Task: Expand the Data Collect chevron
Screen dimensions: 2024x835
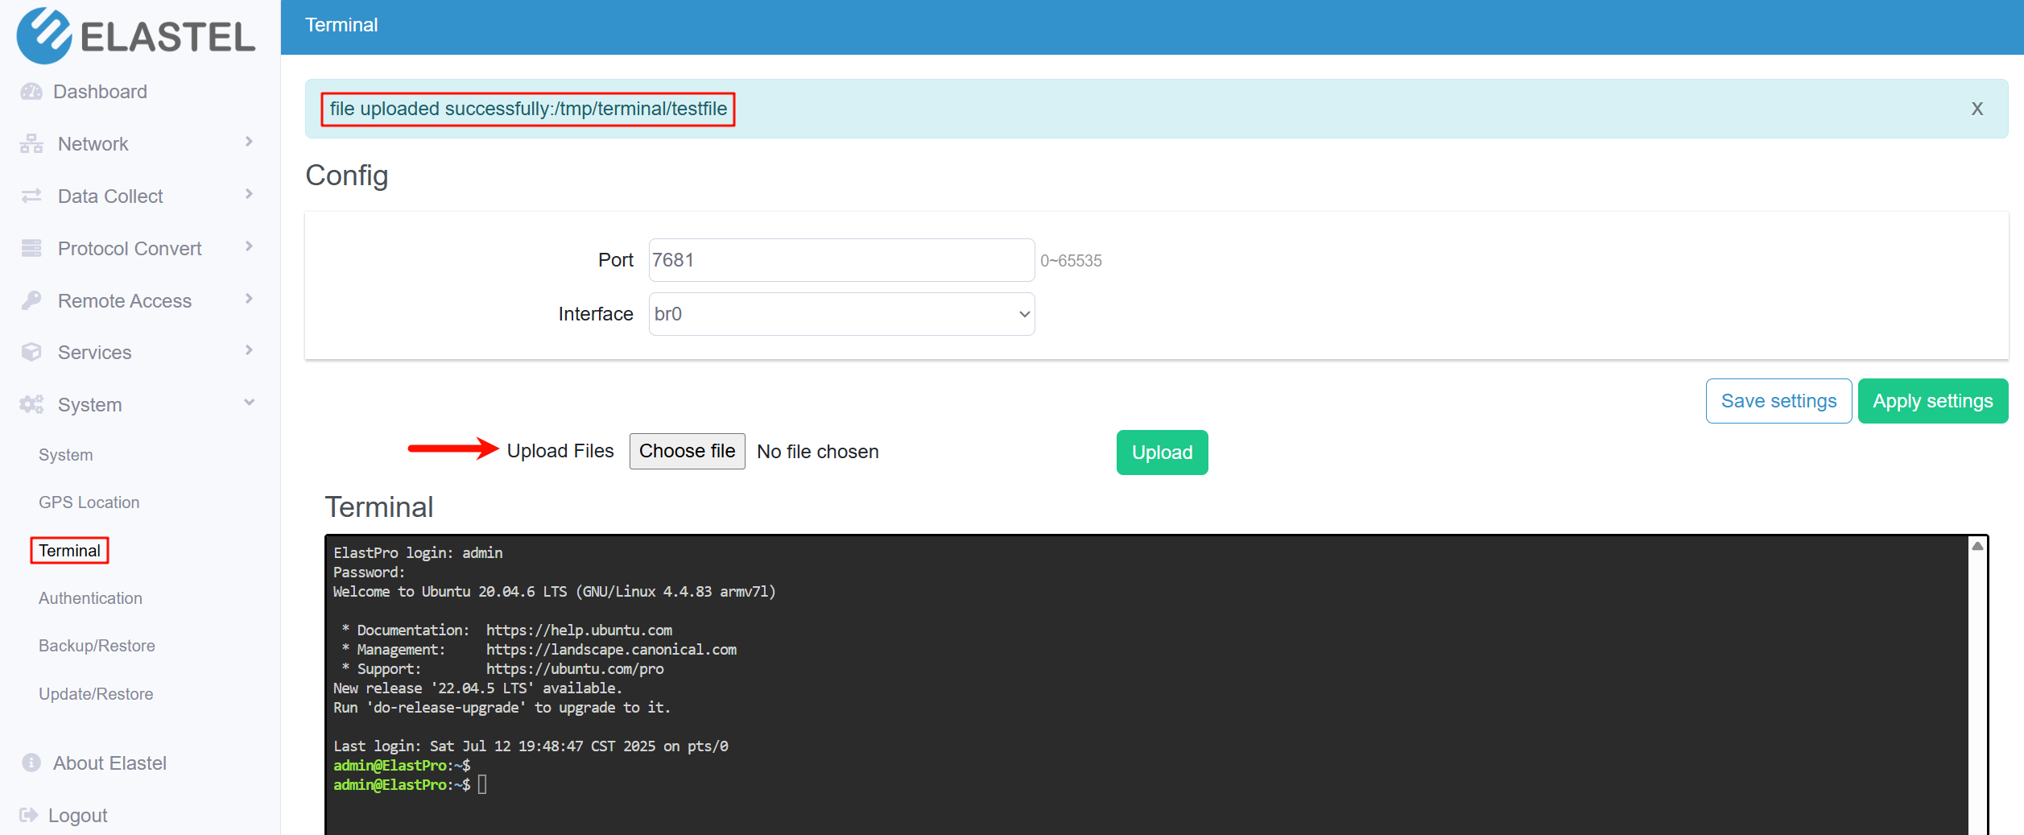Action: [249, 195]
